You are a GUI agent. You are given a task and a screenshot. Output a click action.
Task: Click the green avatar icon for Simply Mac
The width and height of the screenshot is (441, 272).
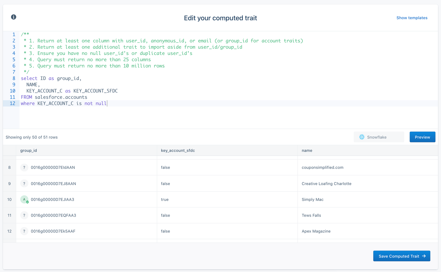(24, 199)
